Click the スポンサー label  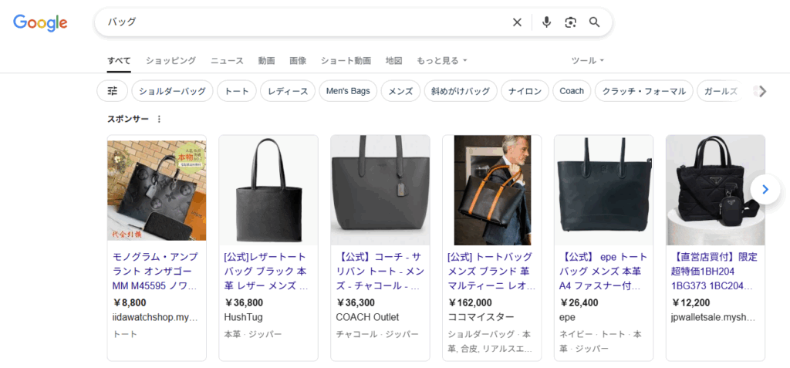[128, 119]
